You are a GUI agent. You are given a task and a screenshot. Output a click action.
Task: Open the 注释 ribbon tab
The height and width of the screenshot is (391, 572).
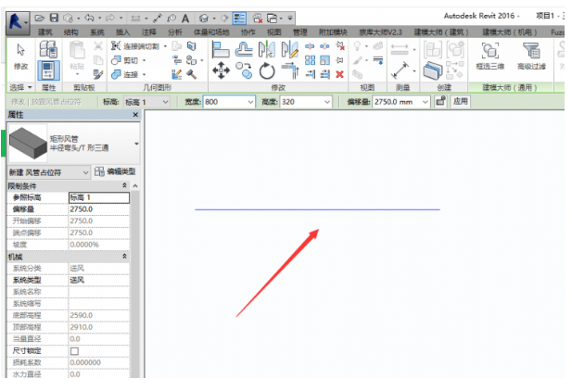[x=148, y=32]
